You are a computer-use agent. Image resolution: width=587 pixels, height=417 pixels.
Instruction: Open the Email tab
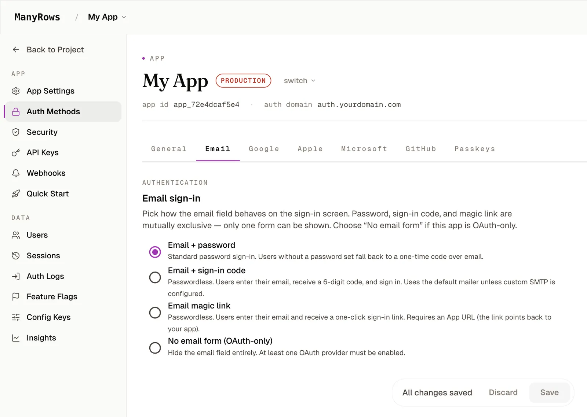point(218,149)
